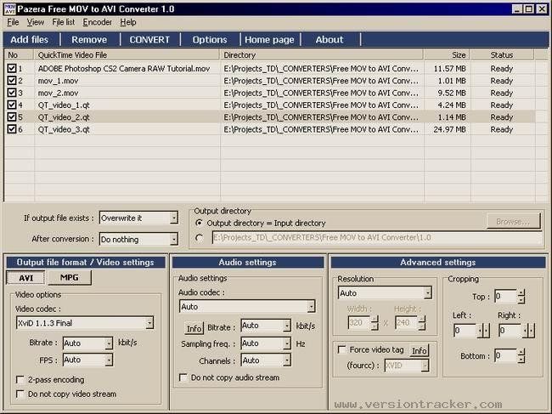
Task: Start conversion with the CONVERT button
Action: coord(149,39)
